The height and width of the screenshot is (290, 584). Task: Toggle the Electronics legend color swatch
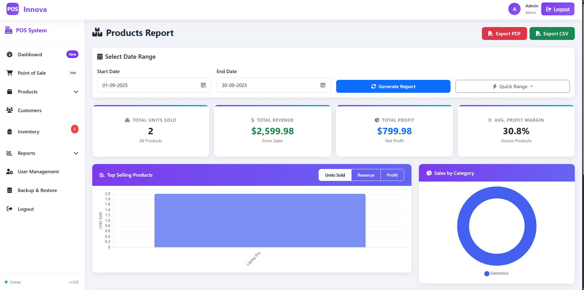click(x=487, y=273)
